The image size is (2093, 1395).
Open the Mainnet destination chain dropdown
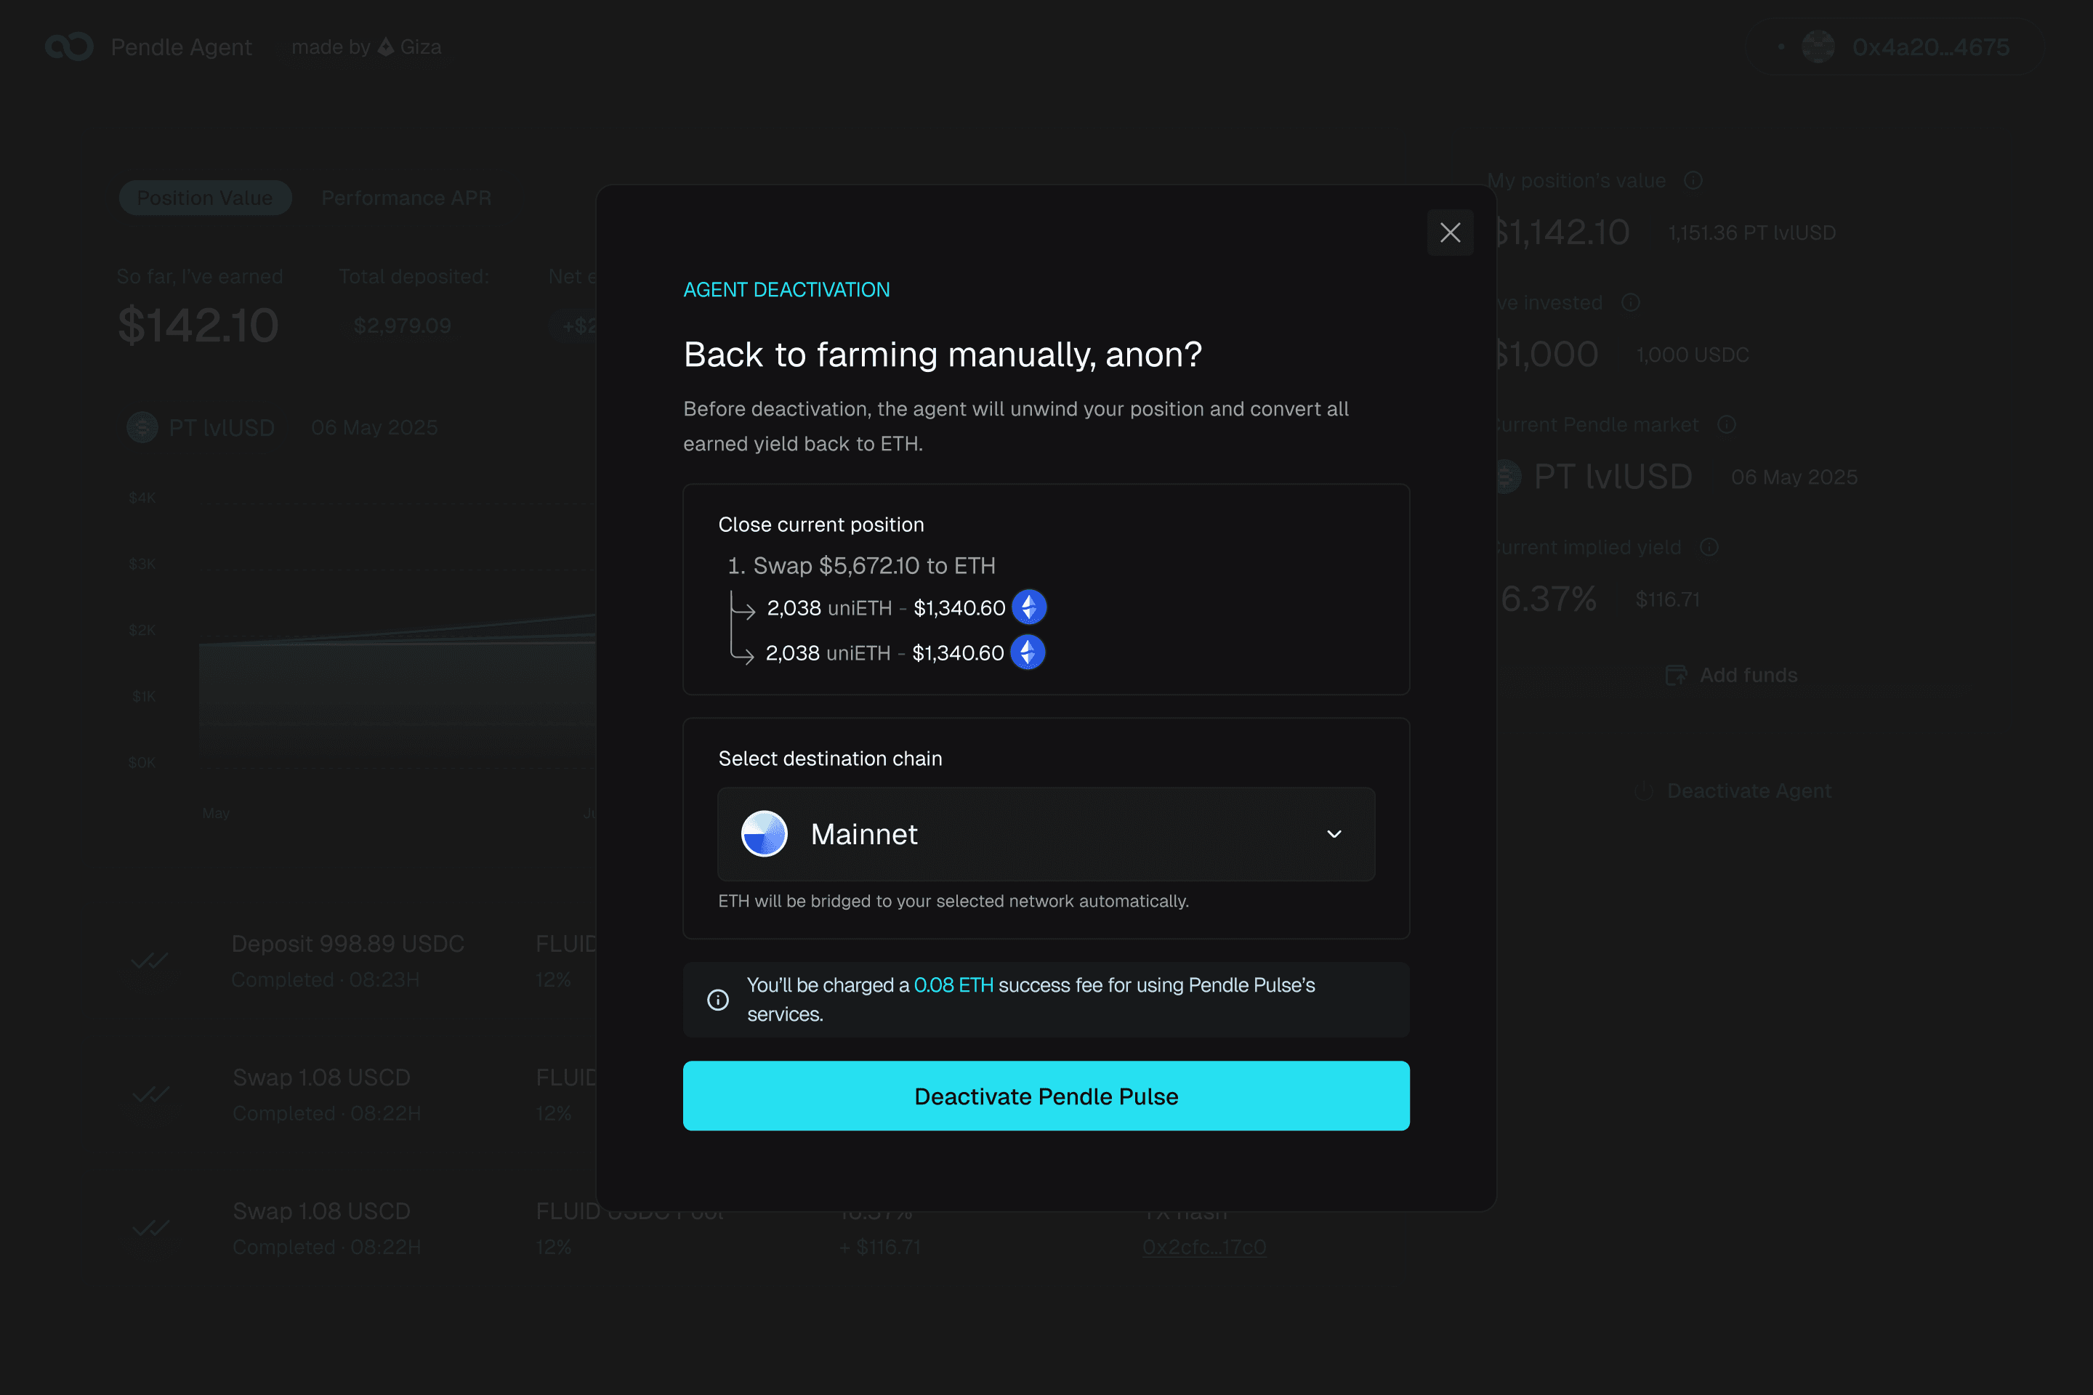coord(1046,833)
